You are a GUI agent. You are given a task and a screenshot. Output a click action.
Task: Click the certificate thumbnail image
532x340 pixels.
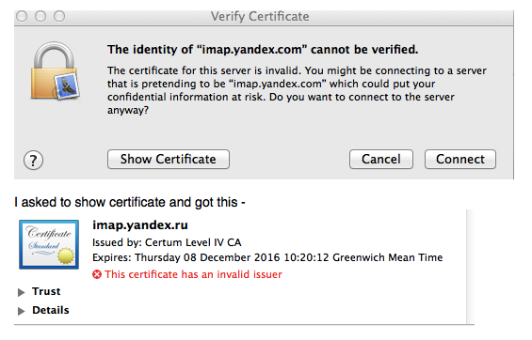pos(49,244)
